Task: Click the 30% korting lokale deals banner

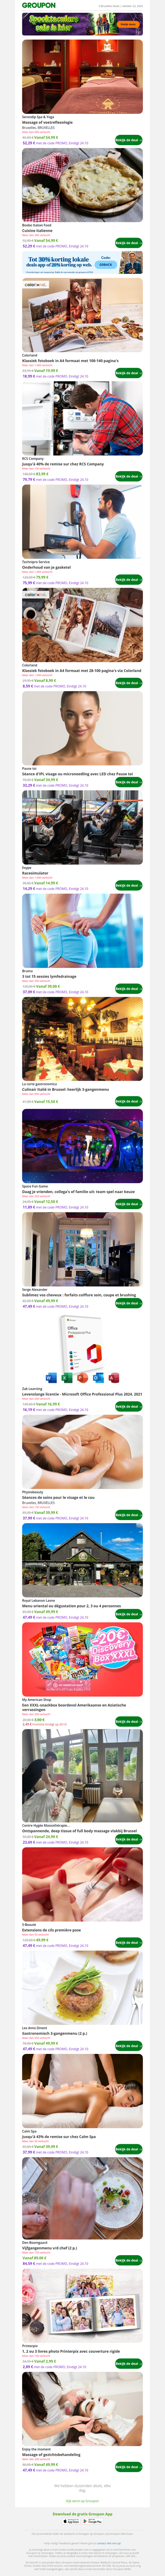Action: pos(82,263)
